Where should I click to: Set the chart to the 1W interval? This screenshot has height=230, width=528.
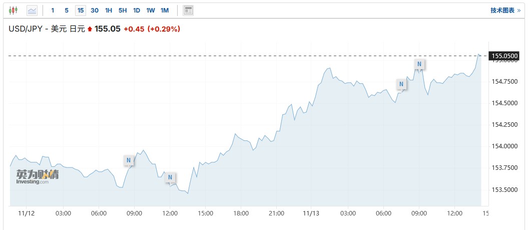151,10
